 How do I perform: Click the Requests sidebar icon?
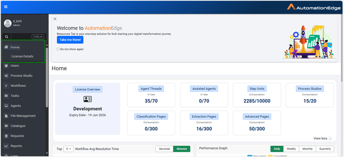pyautogui.click(x=6, y=136)
